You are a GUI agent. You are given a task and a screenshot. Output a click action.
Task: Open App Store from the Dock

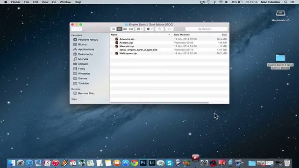(x=126, y=163)
